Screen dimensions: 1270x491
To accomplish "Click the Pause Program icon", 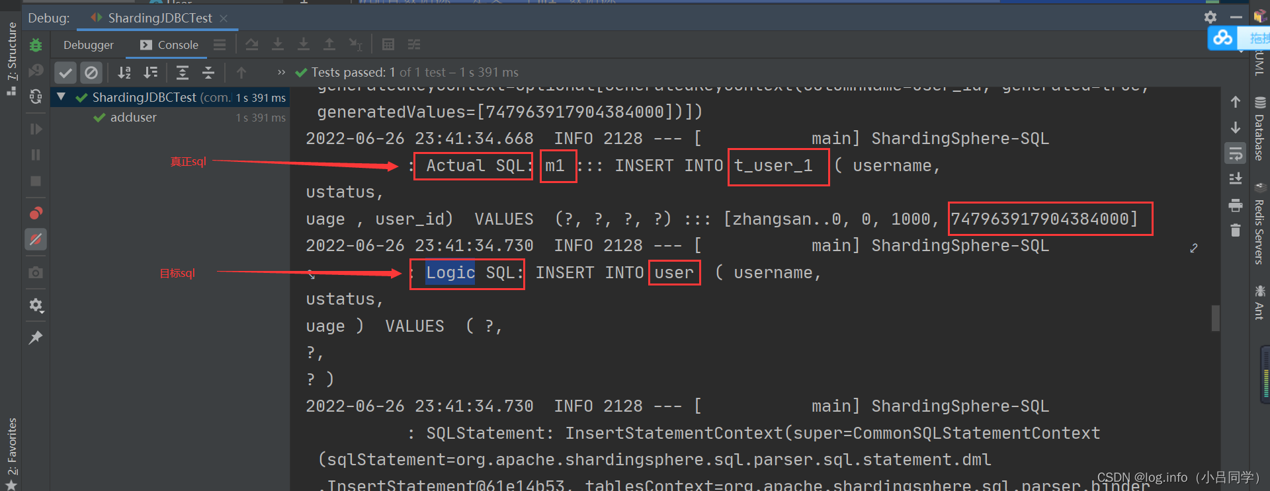I will (x=36, y=155).
